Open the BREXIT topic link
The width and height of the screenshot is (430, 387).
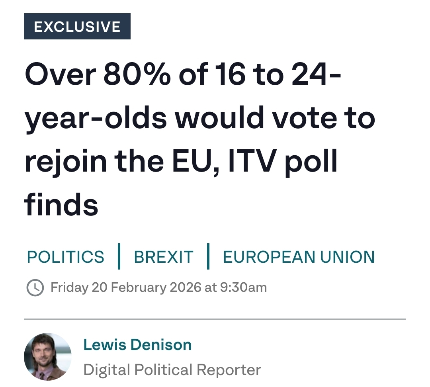pos(164,257)
